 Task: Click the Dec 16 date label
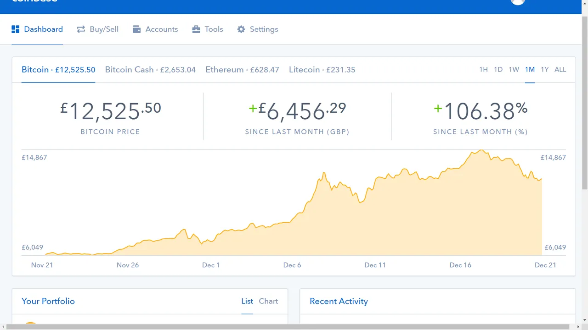pyautogui.click(x=460, y=265)
